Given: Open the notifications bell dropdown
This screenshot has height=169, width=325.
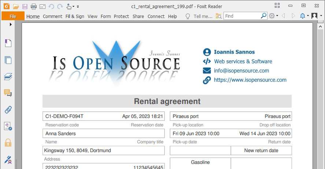Looking at the screenshot, I should coord(307,16).
